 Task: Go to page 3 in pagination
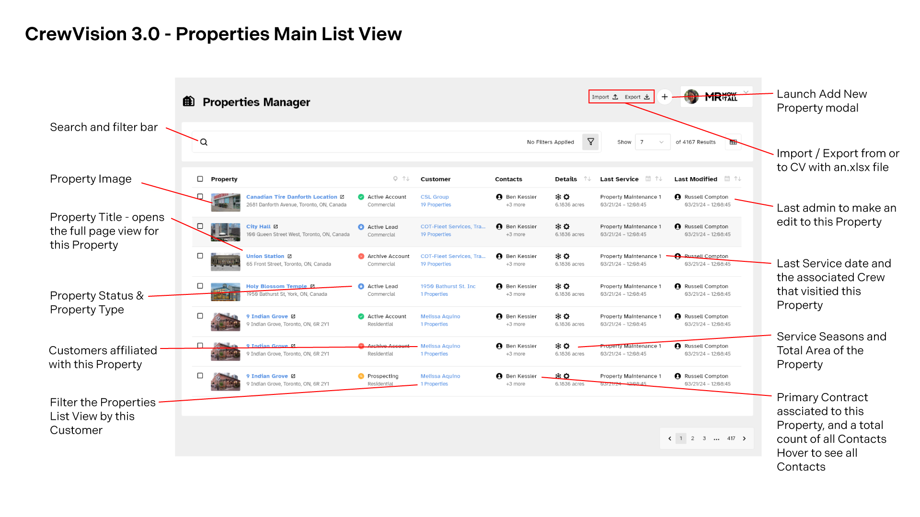click(704, 438)
